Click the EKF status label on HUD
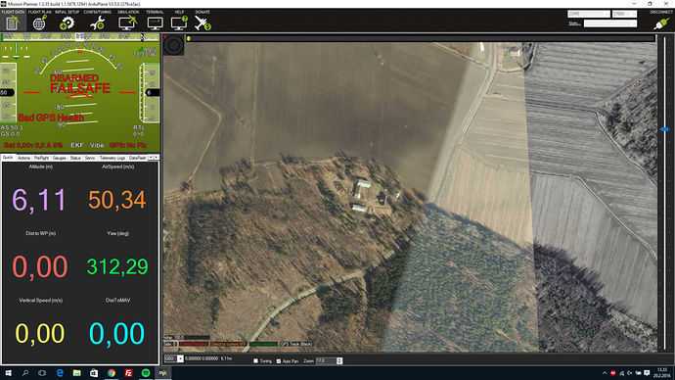 pyautogui.click(x=77, y=145)
